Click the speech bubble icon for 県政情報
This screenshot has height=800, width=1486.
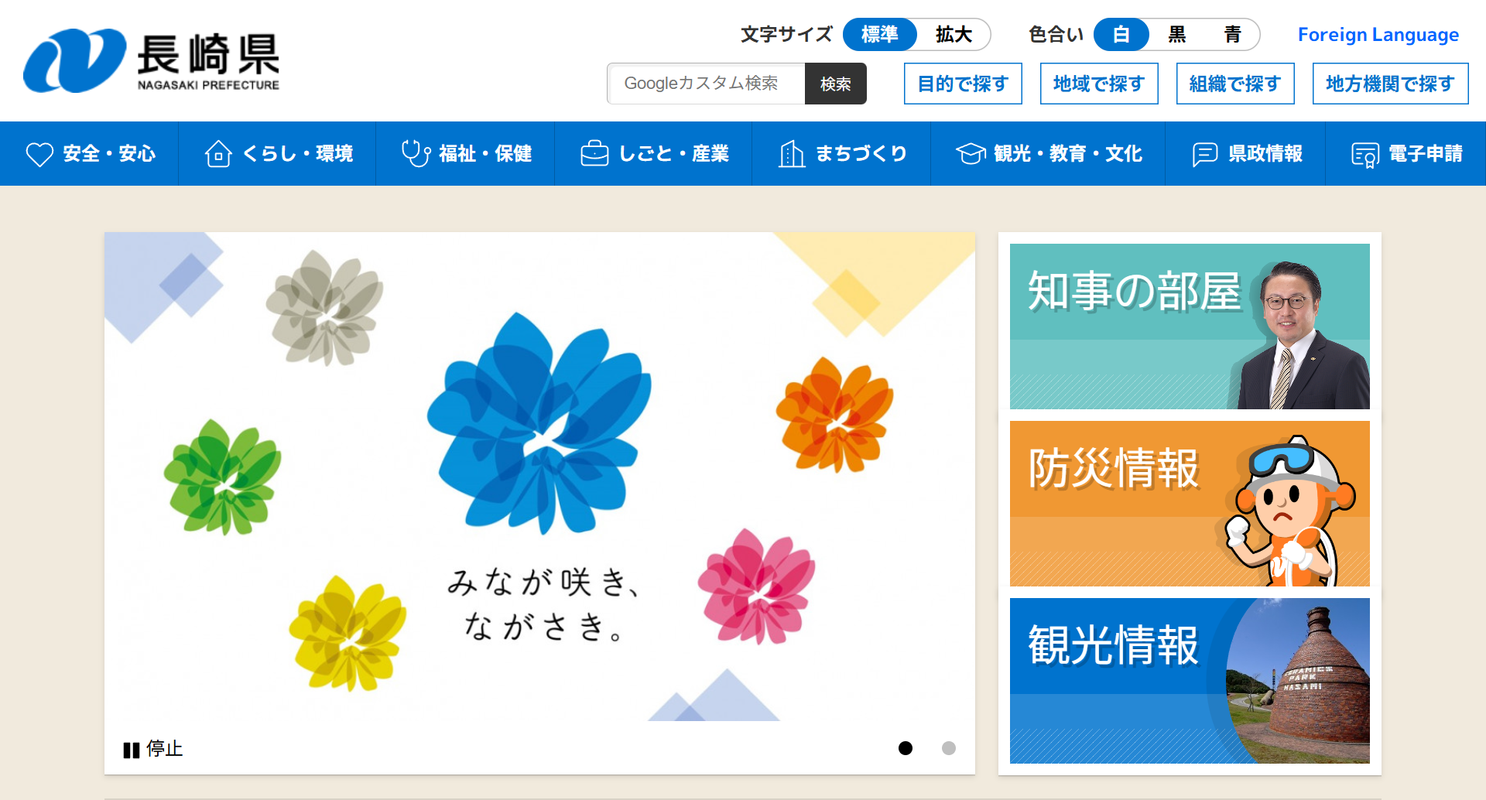[1205, 154]
